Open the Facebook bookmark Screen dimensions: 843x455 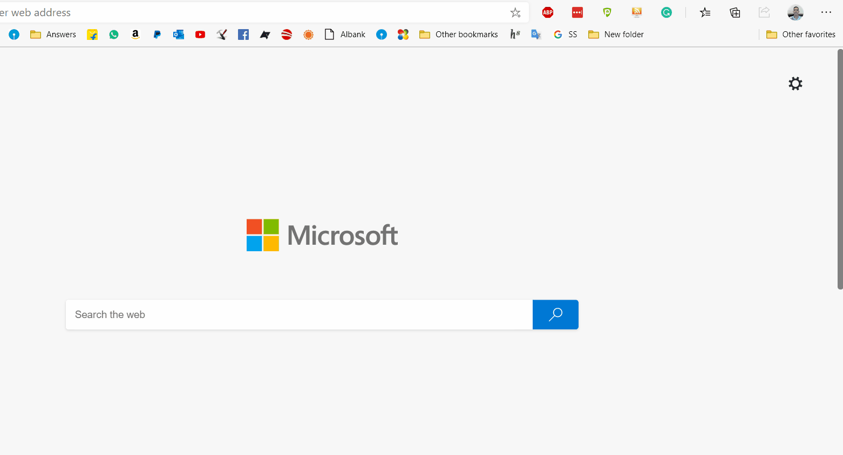pos(243,35)
